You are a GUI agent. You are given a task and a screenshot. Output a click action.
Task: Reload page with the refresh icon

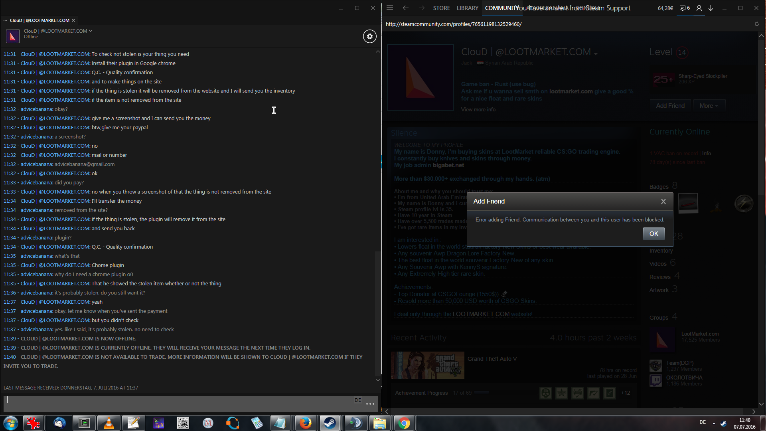[756, 24]
